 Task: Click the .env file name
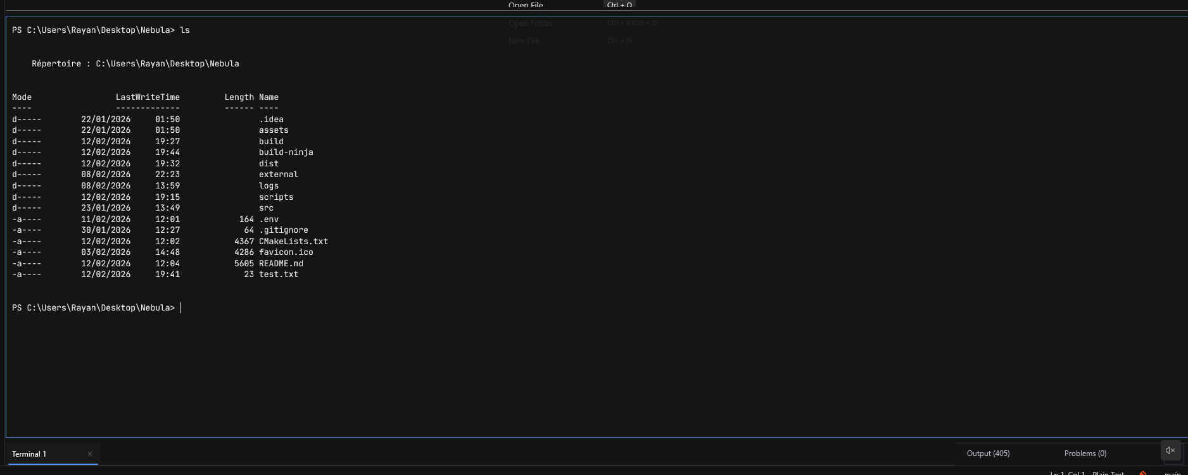point(269,219)
